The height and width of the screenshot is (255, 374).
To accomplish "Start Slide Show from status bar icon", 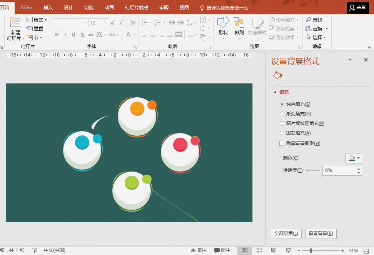I will 288,251.
